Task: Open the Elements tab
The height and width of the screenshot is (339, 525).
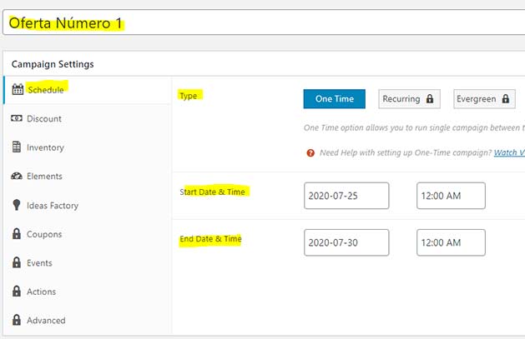Action: [87, 176]
